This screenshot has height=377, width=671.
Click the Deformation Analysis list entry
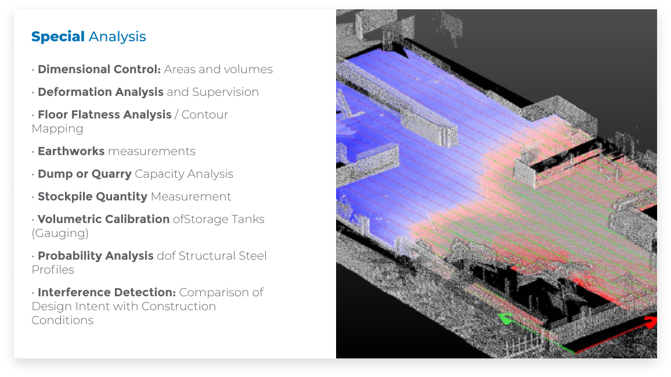pyautogui.click(x=145, y=92)
